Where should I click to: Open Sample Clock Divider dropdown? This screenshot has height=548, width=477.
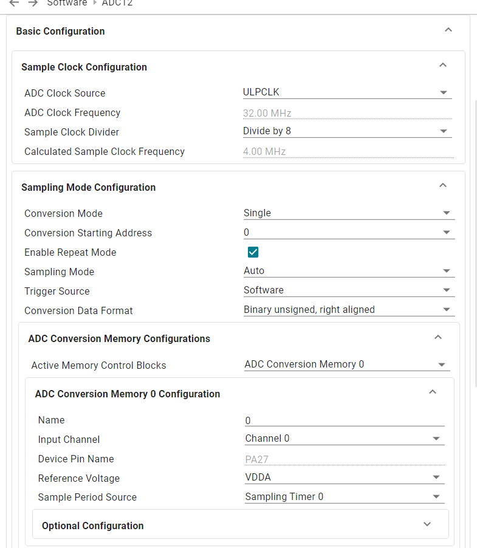click(x=348, y=131)
